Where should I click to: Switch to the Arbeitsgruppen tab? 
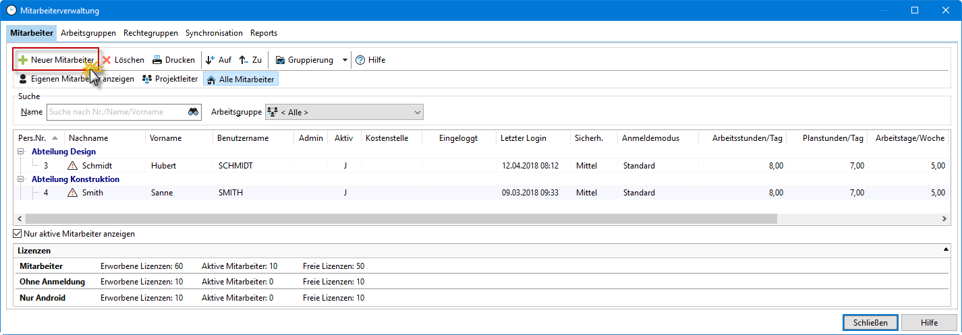point(88,33)
